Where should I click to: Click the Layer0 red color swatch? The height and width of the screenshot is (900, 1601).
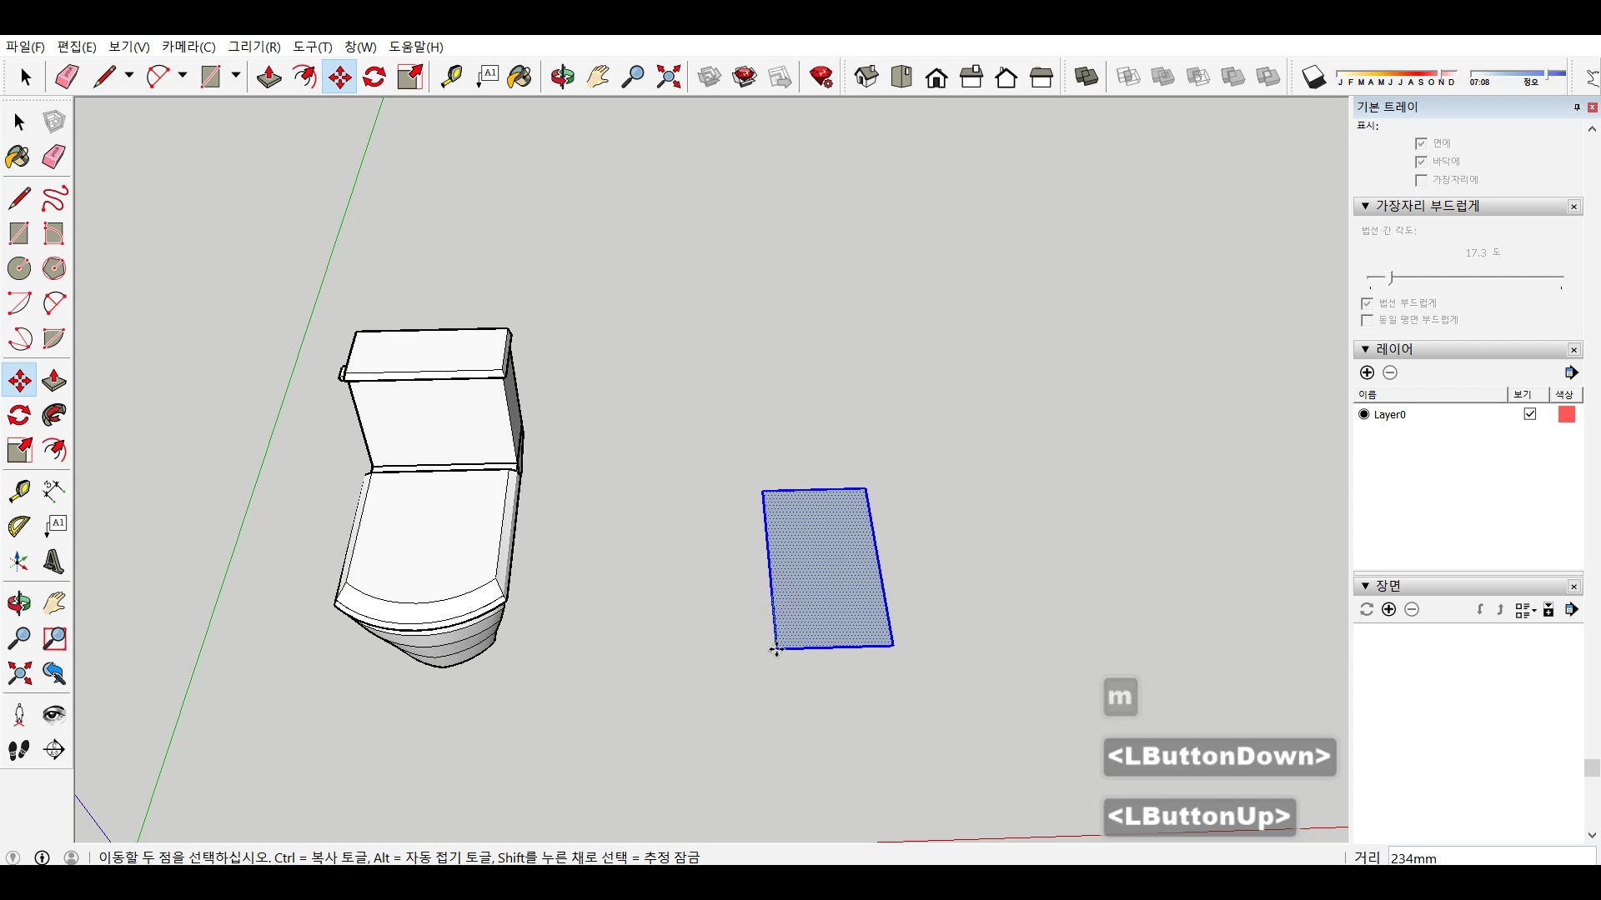coord(1566,414)
